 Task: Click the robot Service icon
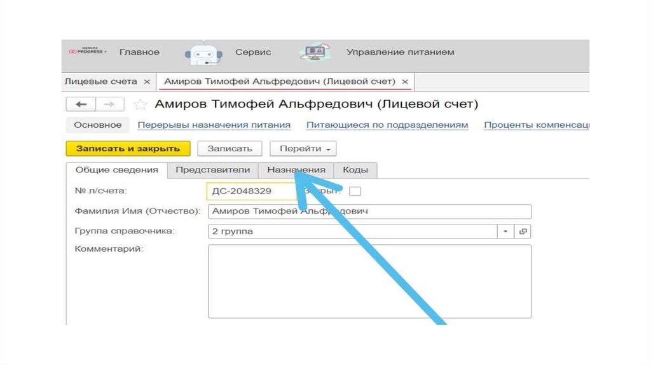(203, 53)
